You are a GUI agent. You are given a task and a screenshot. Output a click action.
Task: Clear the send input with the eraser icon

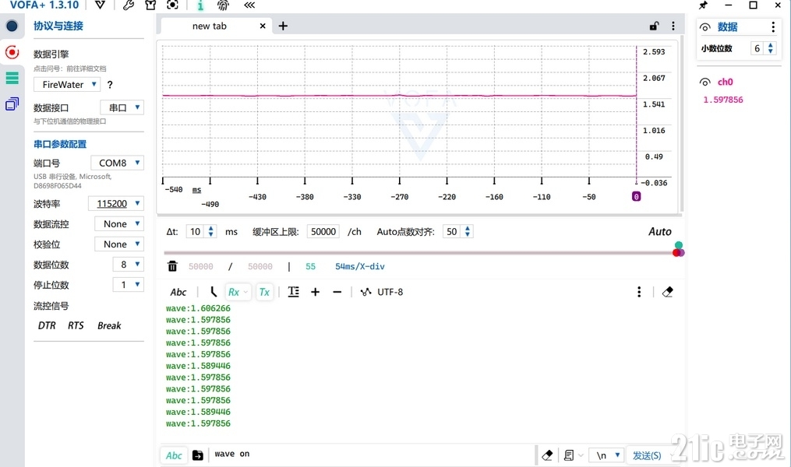coord(547,455)
